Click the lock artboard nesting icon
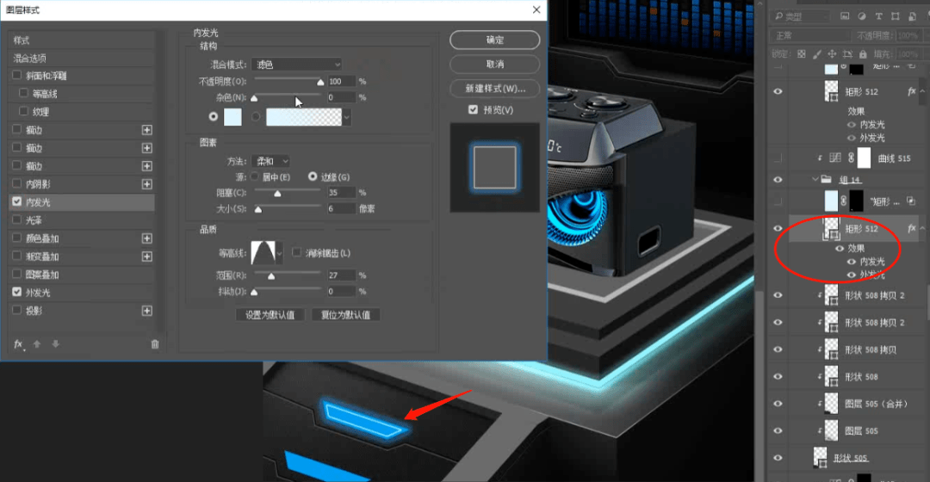 point(847,54)
